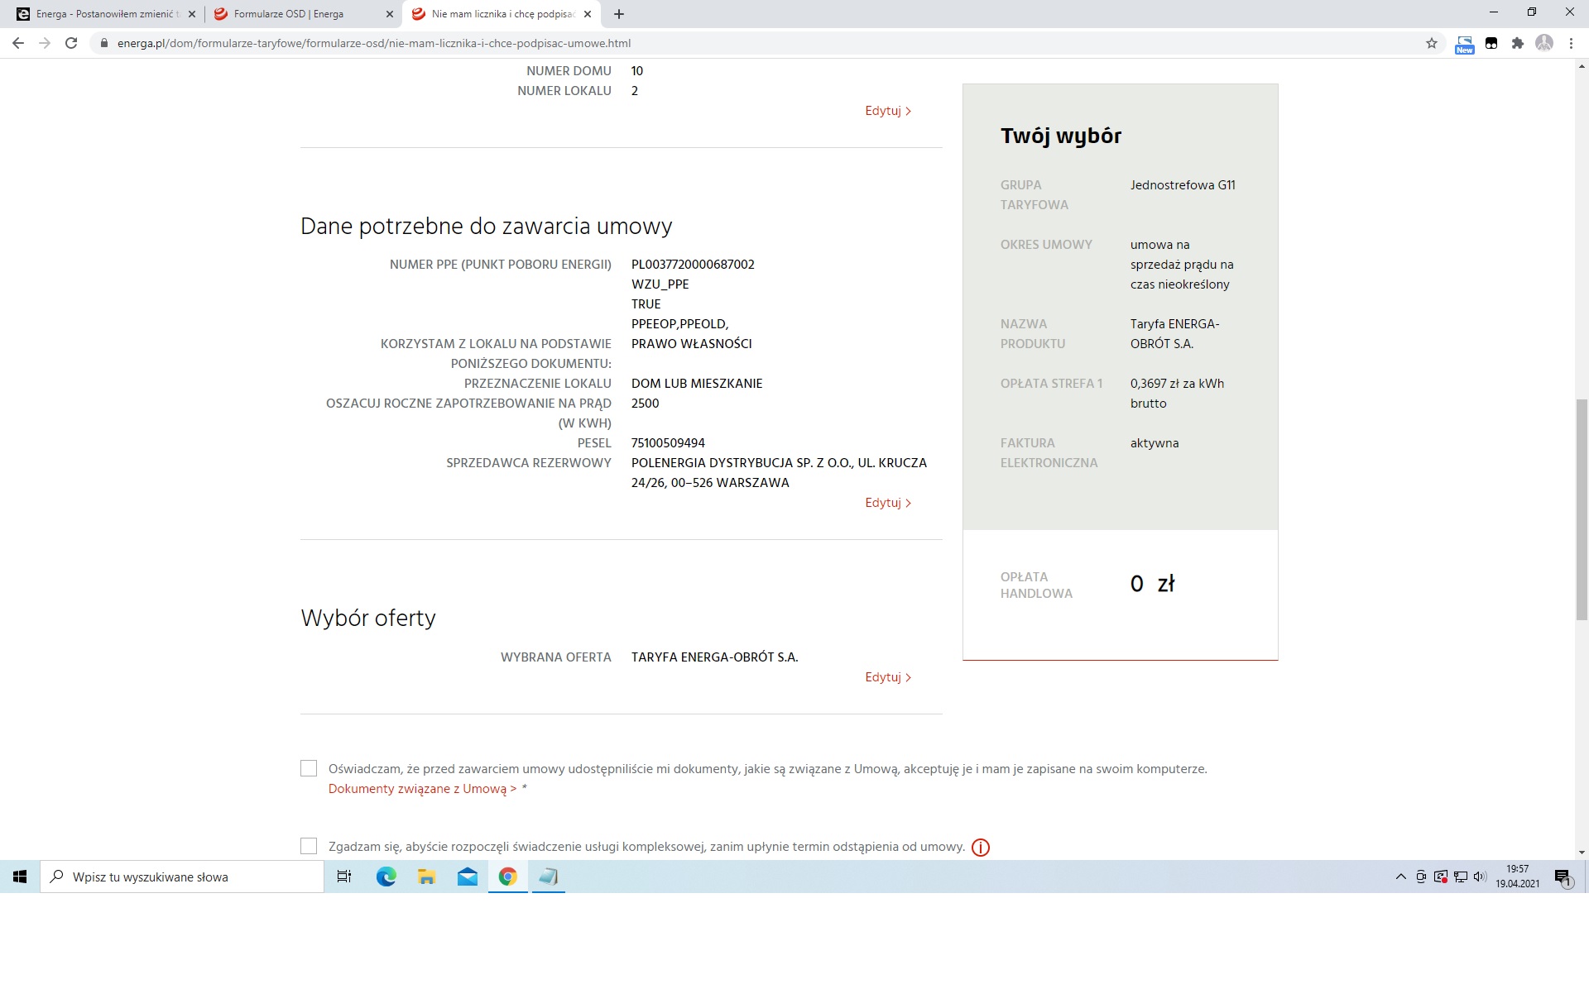Go back to the previous page
The image size is (1589, 1008).
tap(18, 43)
